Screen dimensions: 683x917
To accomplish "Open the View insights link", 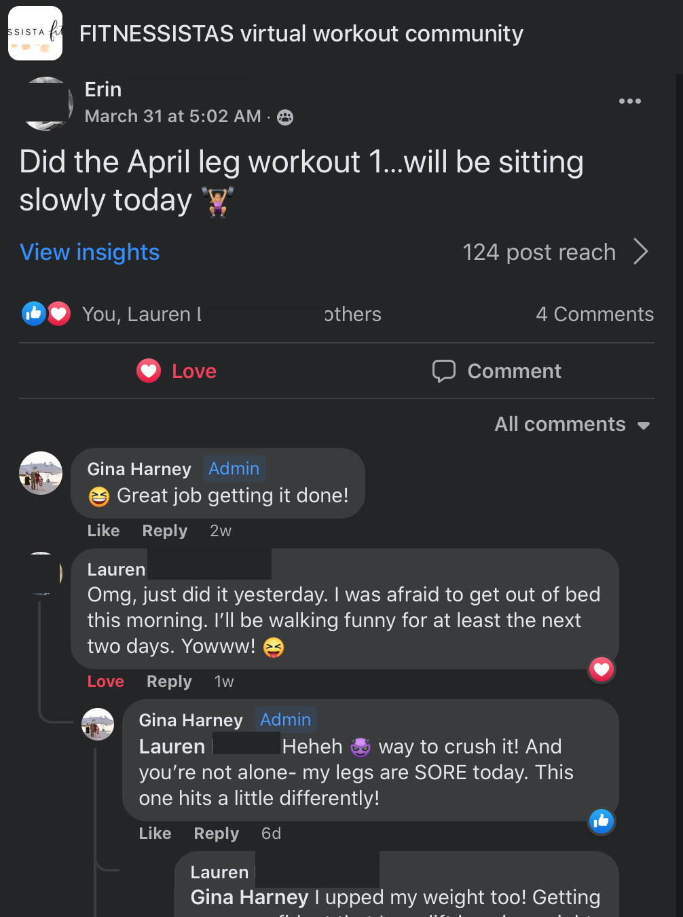I will coord(90,252).
